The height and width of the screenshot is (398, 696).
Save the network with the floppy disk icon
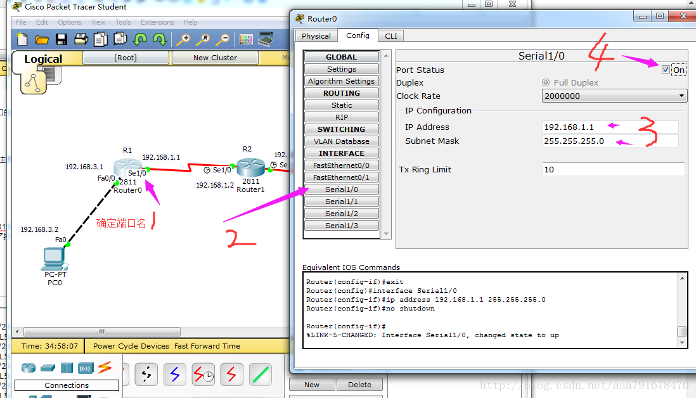click(61, 39)
